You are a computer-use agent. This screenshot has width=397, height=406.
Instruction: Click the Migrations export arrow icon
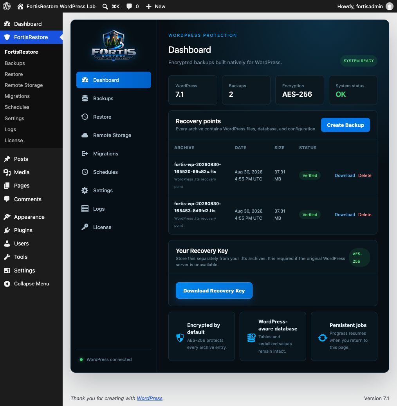pyautogui.click(x=85, y=153)
